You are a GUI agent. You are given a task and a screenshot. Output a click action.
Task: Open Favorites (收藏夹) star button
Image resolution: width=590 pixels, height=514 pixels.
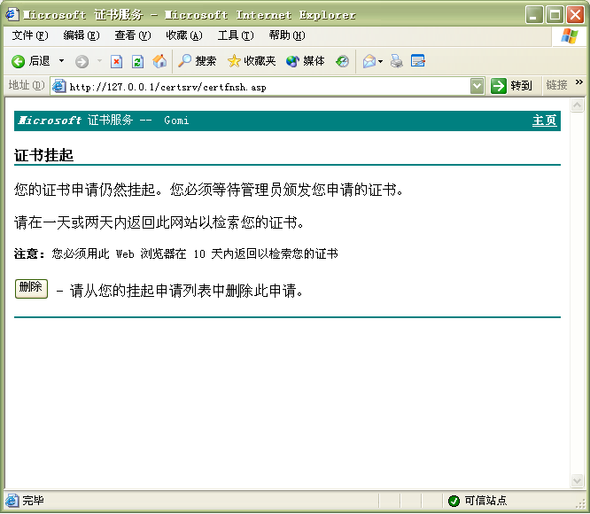[252, 61]
